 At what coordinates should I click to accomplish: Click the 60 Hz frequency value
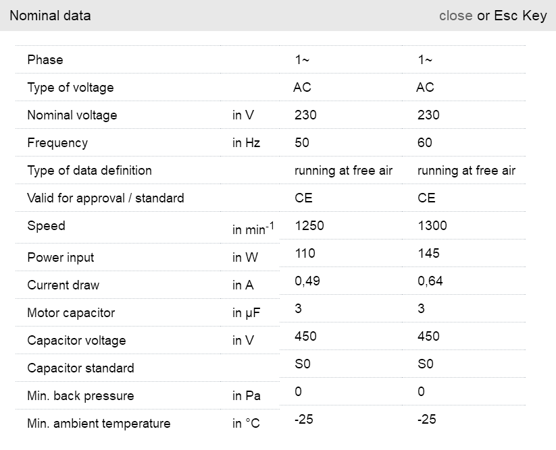(425, 143)
